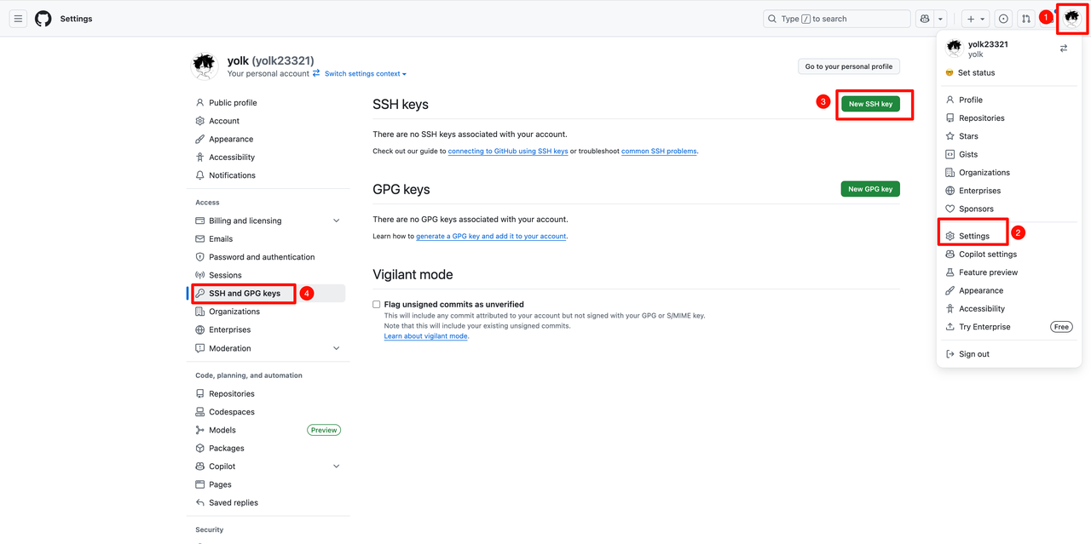1091x544 pixels.
Task: Open Switch settings context dropdown
Action: (x=366, y=74)
